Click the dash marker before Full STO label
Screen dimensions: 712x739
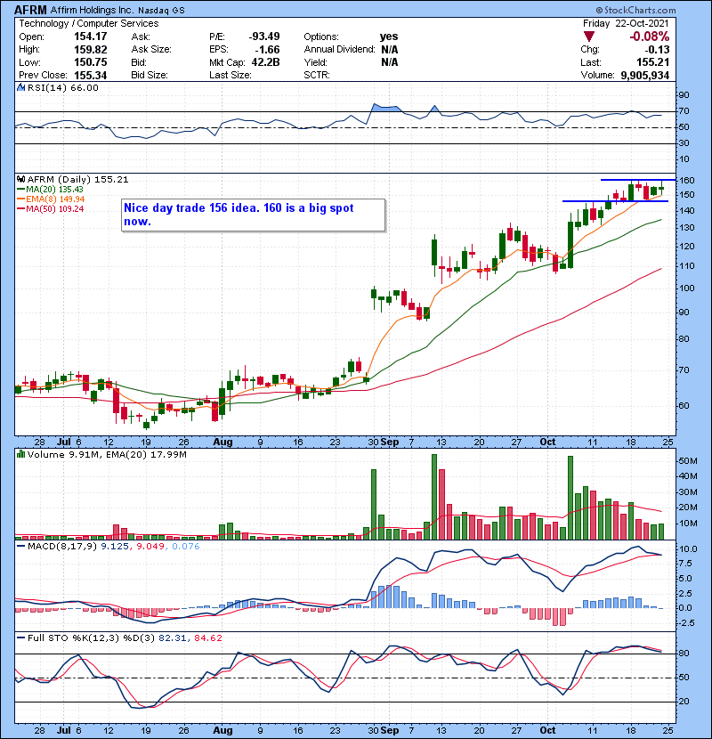[x=20, y=637]
